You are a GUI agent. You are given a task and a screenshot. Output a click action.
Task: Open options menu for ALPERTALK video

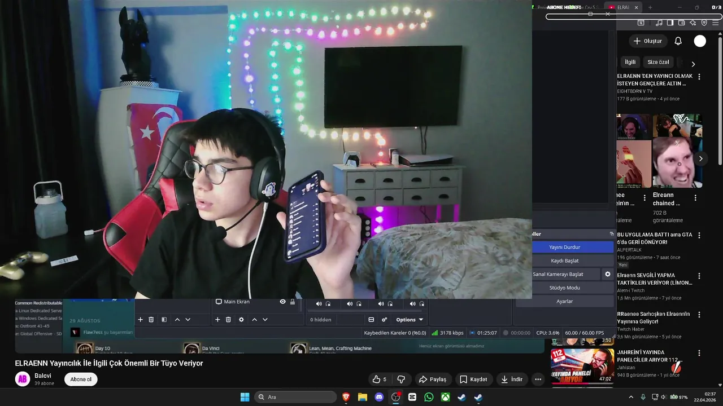pos(699,235)
